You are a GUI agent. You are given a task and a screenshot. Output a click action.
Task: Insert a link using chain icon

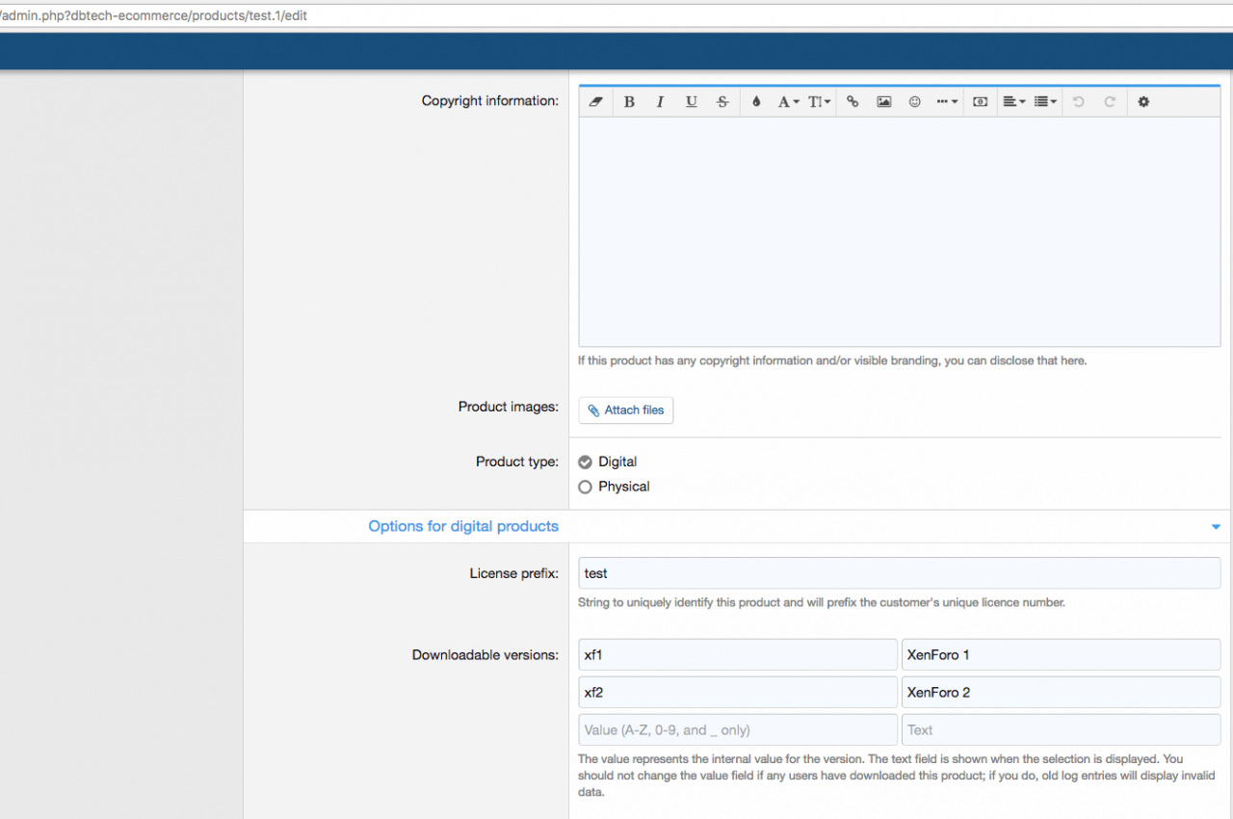click(x=853, y=102)
